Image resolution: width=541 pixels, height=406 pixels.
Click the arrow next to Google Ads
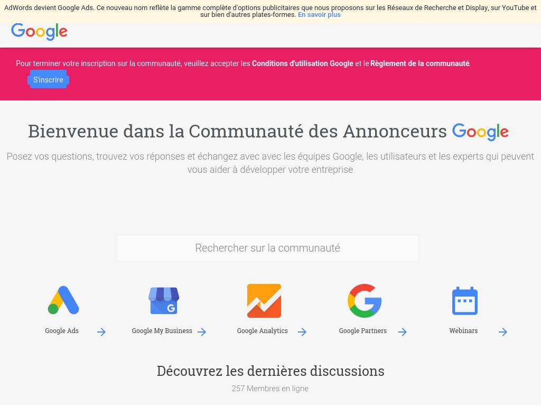click(101, 332)
